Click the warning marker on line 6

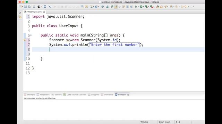pos(25,40)
